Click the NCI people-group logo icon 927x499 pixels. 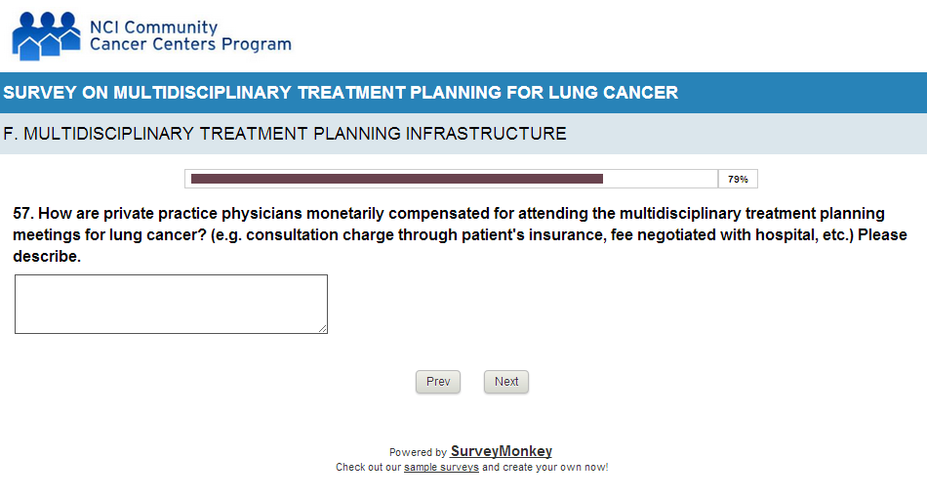(45, 35)
